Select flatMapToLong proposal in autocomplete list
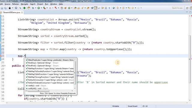Viewport: 192px width, 108px height. (50, 77)
